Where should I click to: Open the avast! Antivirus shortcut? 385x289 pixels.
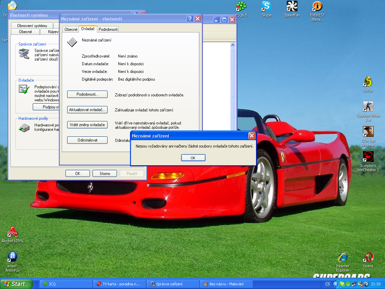12,258
